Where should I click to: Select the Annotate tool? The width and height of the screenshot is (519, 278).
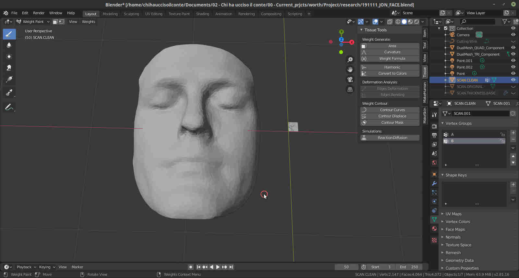[x=9, y=107]
